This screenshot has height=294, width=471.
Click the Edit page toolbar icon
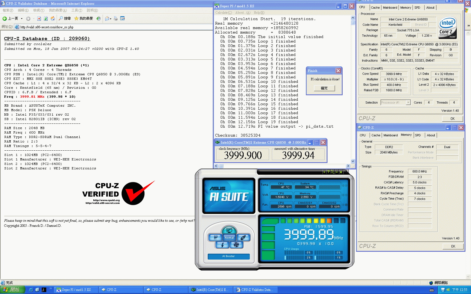123,18
